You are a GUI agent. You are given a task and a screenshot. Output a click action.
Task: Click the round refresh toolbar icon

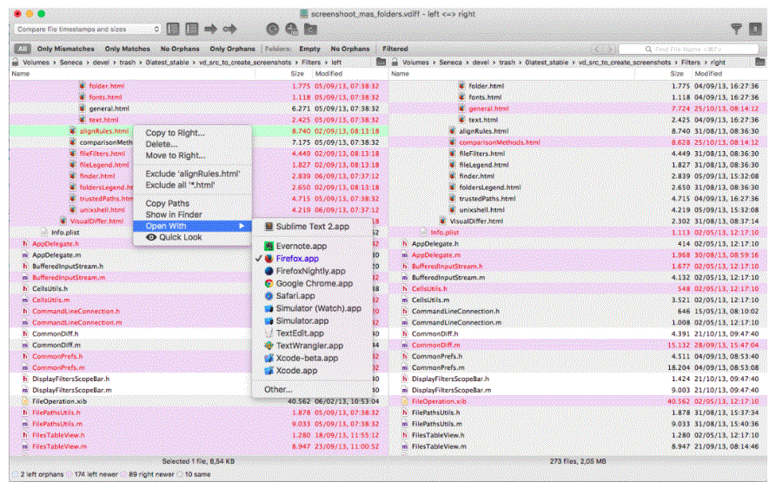pyautogui.click(x=272, y=30)
